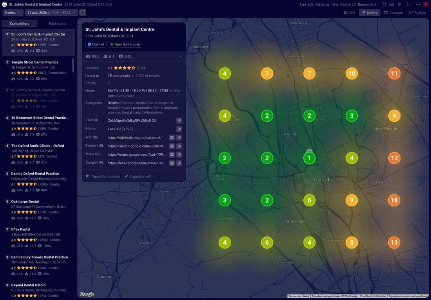Select the Compare view
Image resolution: width=431 pixels, height=300 pixels.
pos(393,13)
